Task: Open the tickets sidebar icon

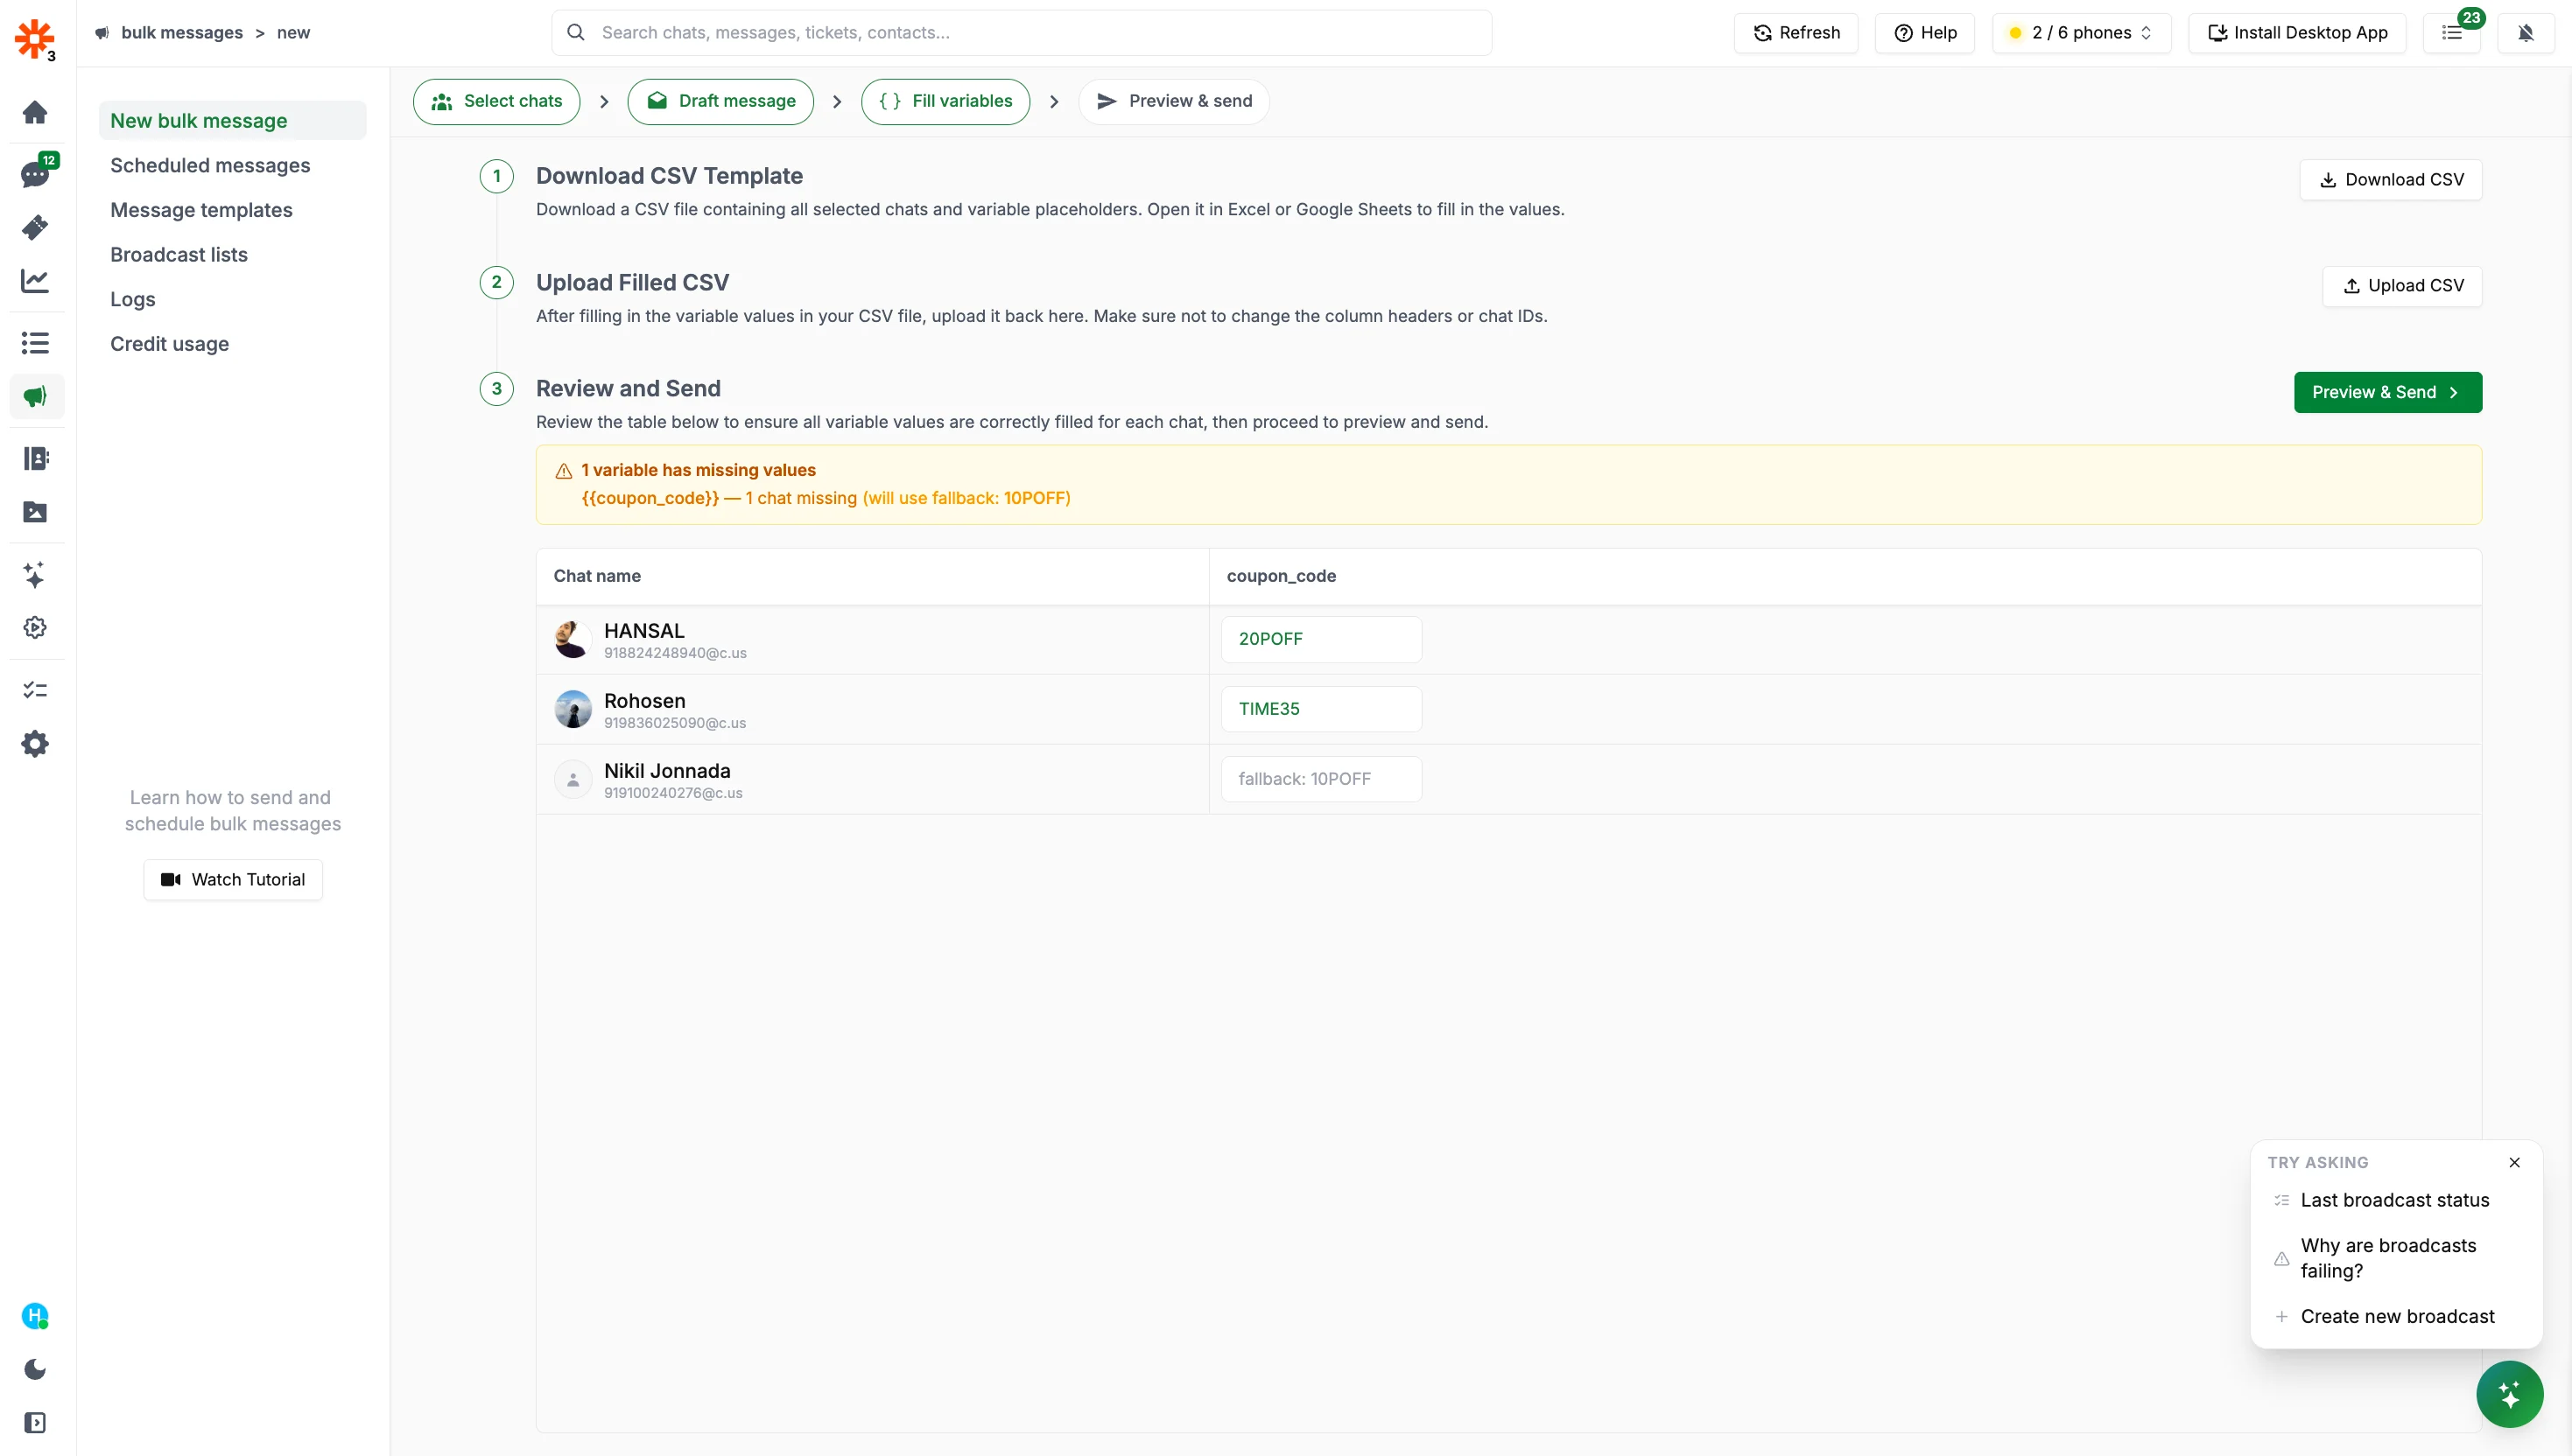Action: (35, 227)
